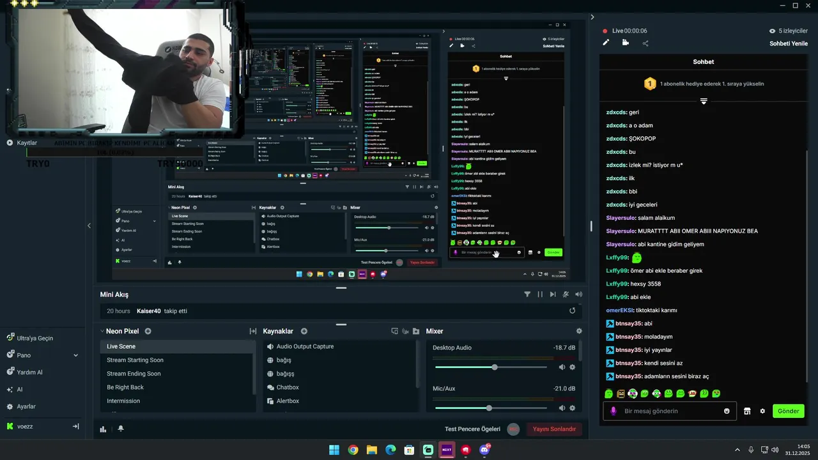Adjust the Desktop Audio volume slider
This screenshot has height=460, width=818.
[x=491, y=367]
